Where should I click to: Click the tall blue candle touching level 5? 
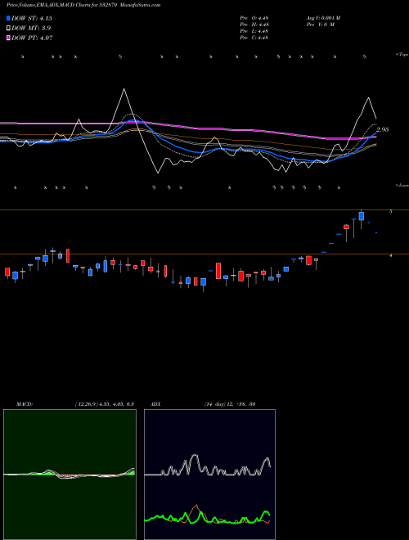click(361, 216)
